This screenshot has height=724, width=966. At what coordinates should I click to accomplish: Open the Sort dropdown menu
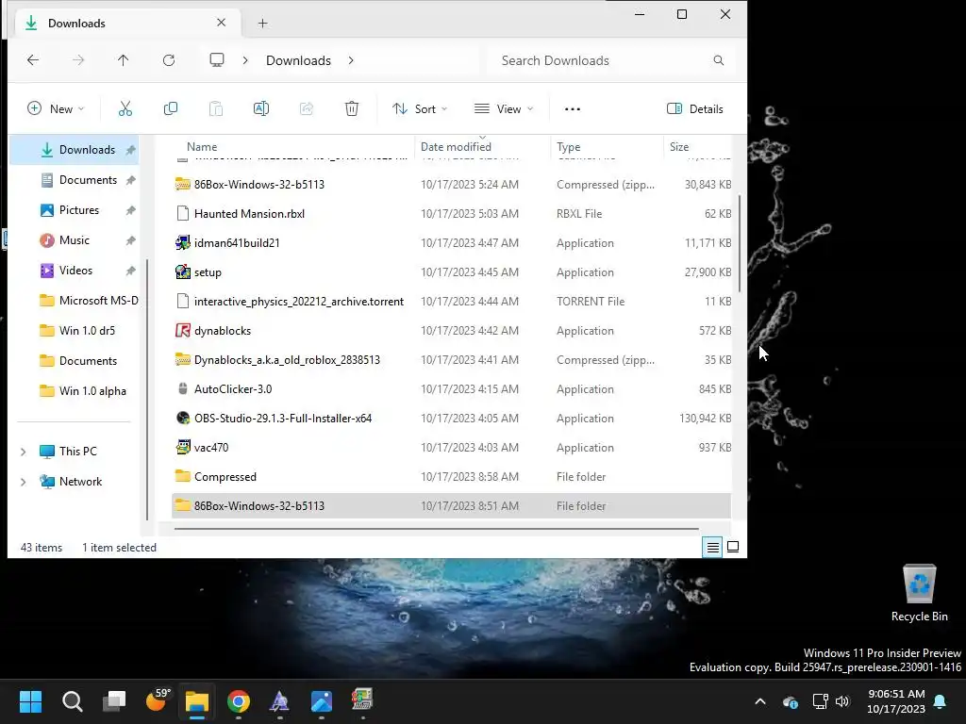(420, 109)
